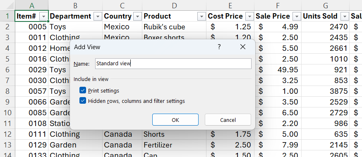Click the Mexico cell in row 2
362x157 pixels.
(x=122, y=27)
